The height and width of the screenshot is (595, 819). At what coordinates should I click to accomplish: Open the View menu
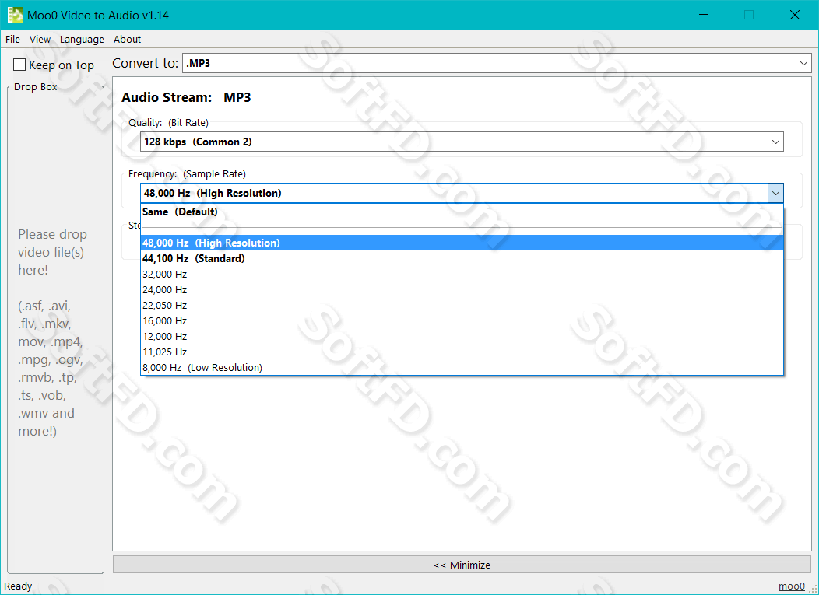tap(40, 40)
